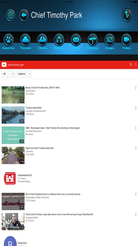138x246 pixels.
Task: Open the Timothy Island 0002 video thumbnail
Action: [x=13, y=115]
